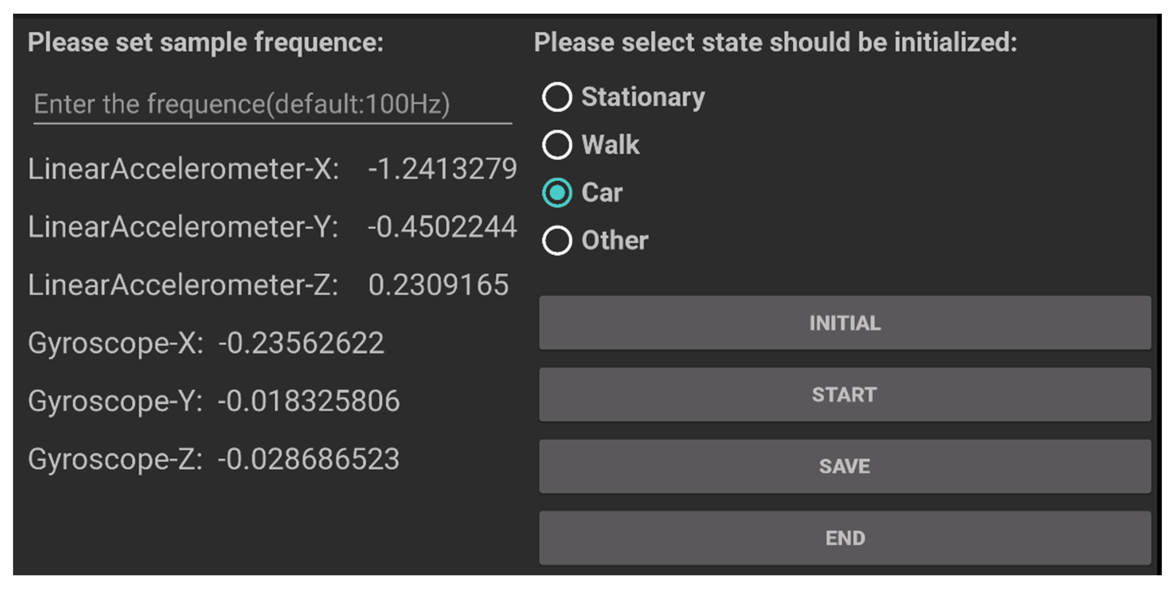1174x589 pixels.
Task: Click the Gyroscope-Z reading
Action: coord(309,459)
